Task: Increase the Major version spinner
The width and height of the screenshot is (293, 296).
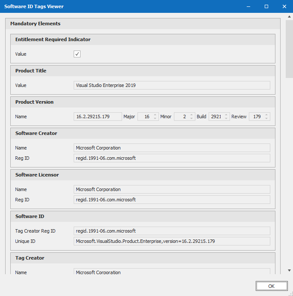Action: point(155,114)
